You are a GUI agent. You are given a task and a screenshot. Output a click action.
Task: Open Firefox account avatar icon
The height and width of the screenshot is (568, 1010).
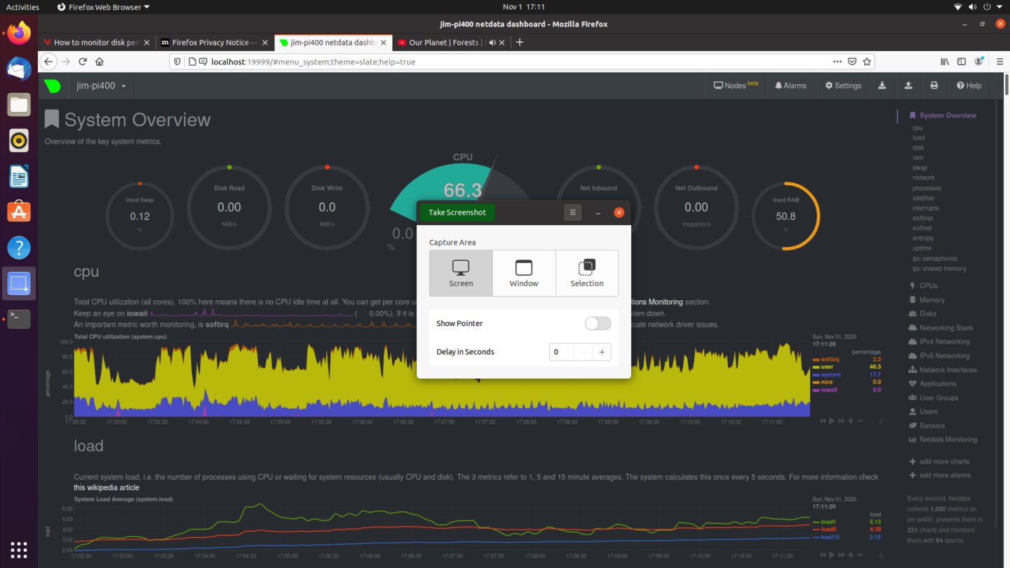pos(978,62)
